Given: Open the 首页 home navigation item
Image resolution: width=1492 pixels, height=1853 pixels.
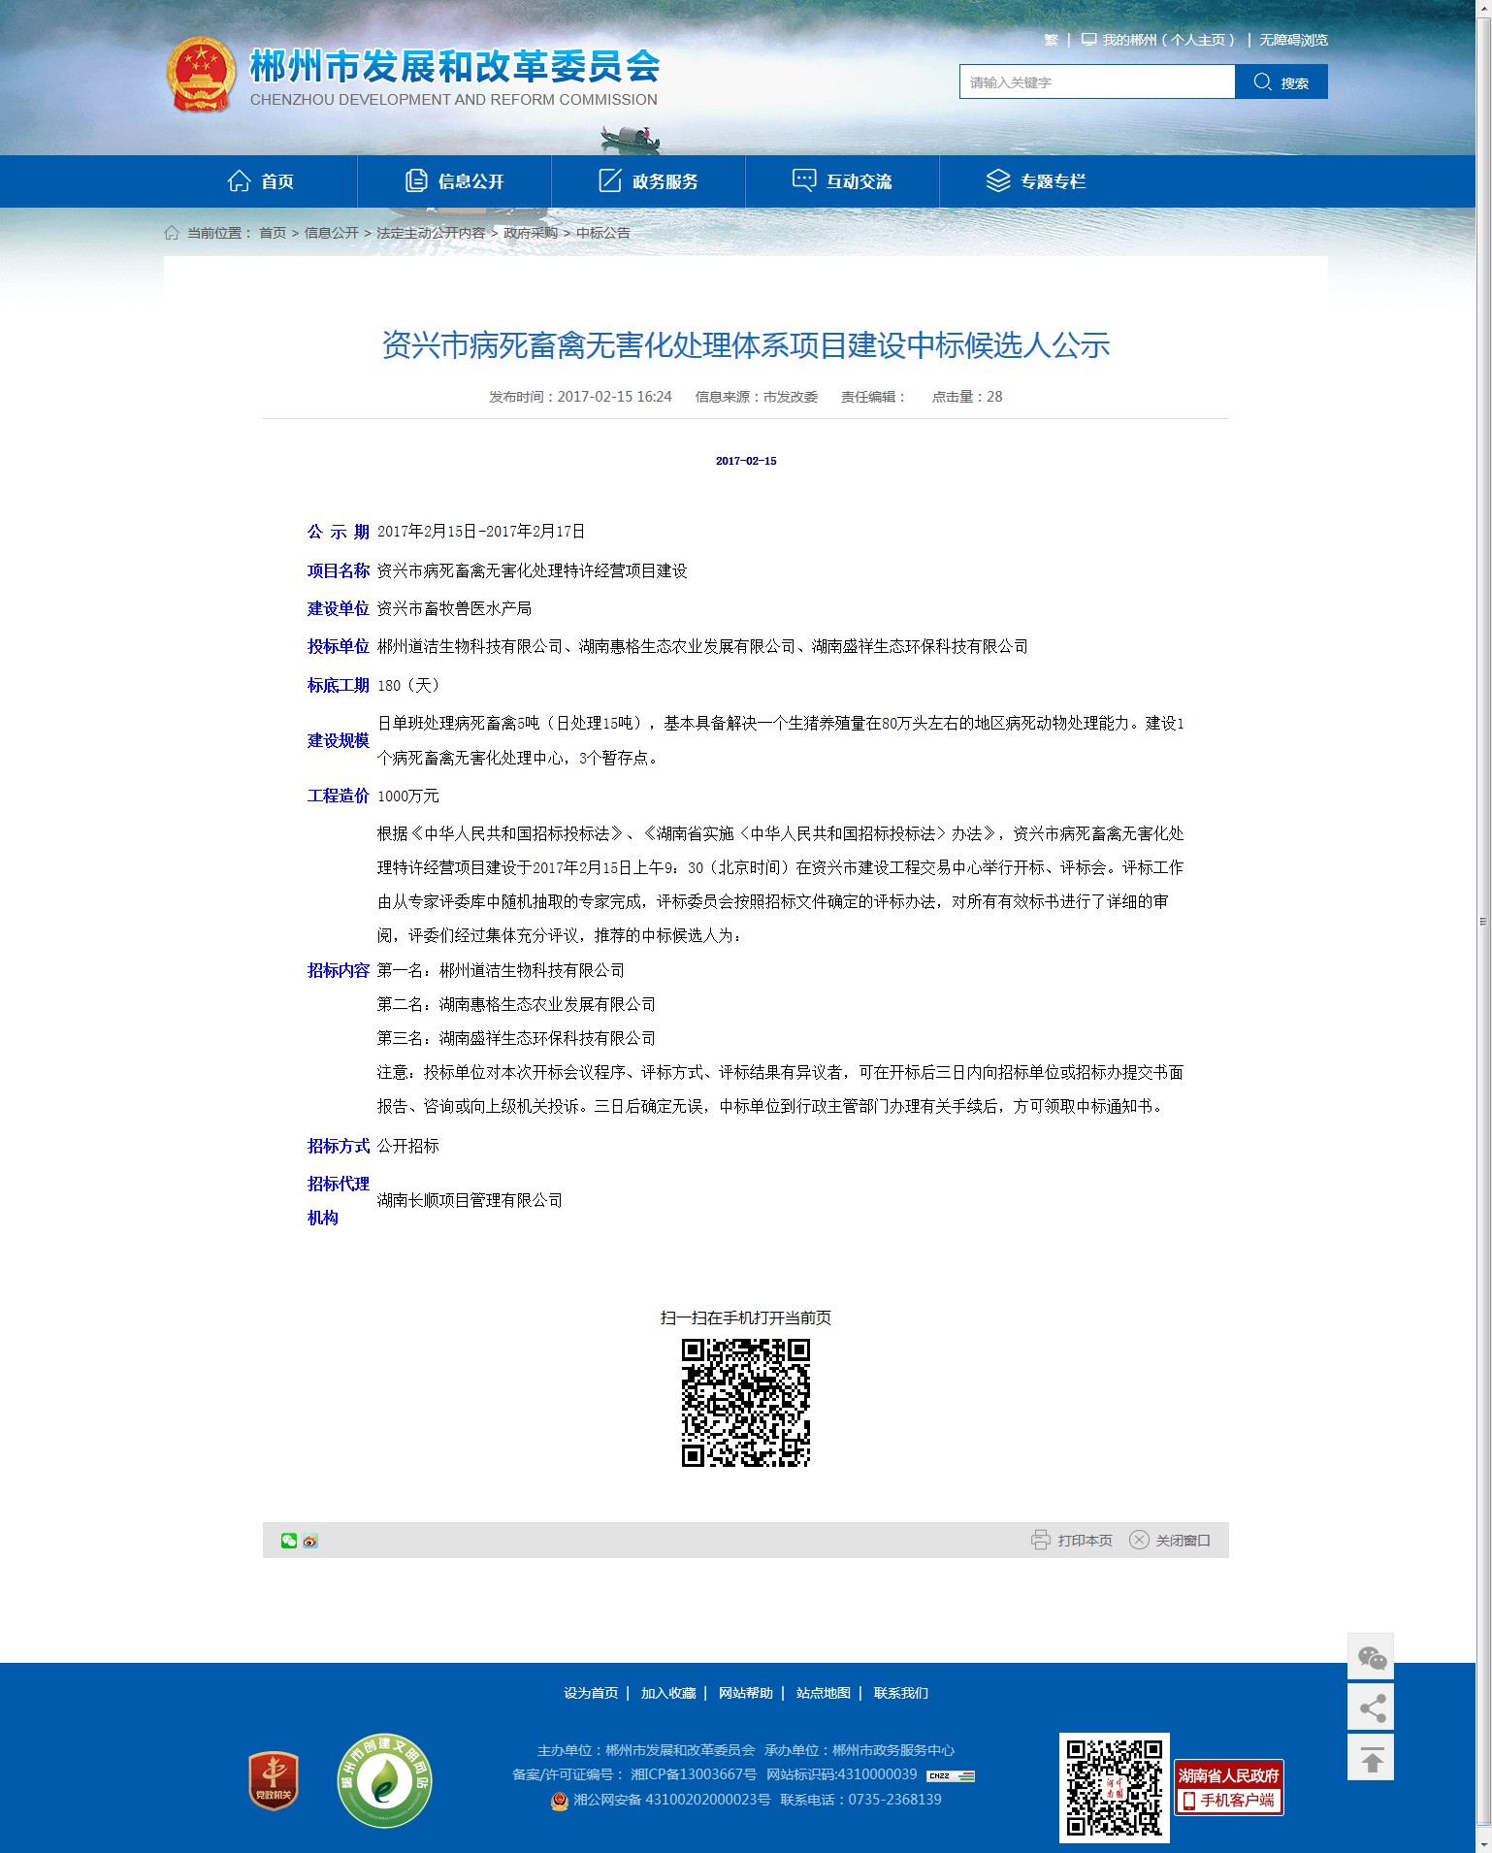Looking at the screenshot, I should point(260,181).
